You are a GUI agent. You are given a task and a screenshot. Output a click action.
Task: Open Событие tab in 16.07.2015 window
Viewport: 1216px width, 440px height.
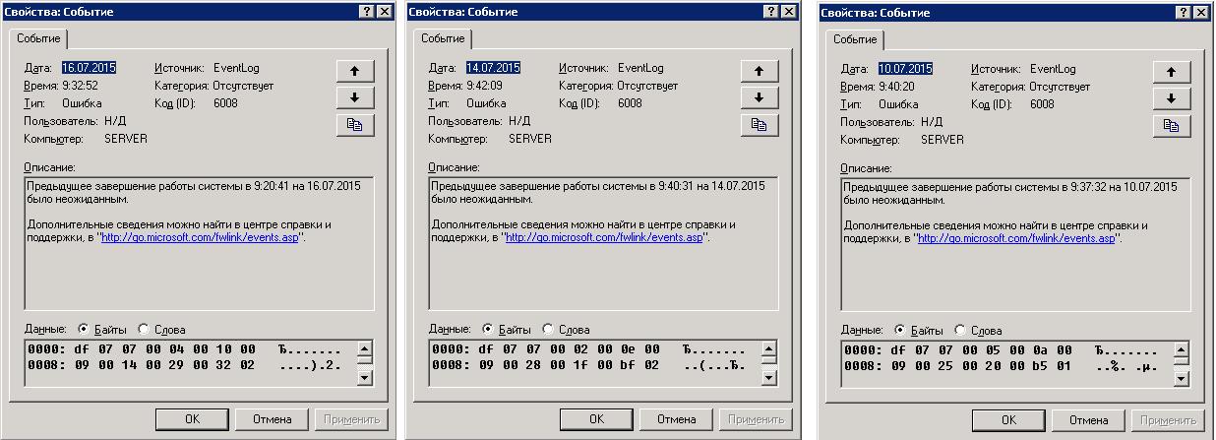38,38
